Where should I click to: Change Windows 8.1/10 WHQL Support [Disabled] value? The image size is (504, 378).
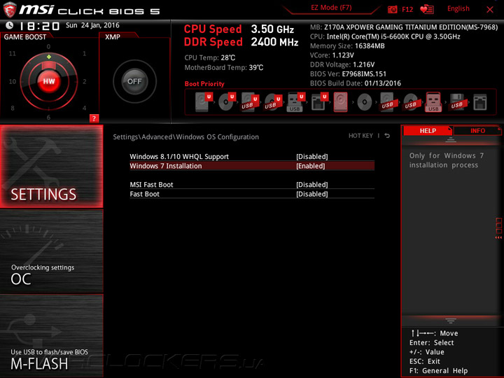click(x=311, y=157)
